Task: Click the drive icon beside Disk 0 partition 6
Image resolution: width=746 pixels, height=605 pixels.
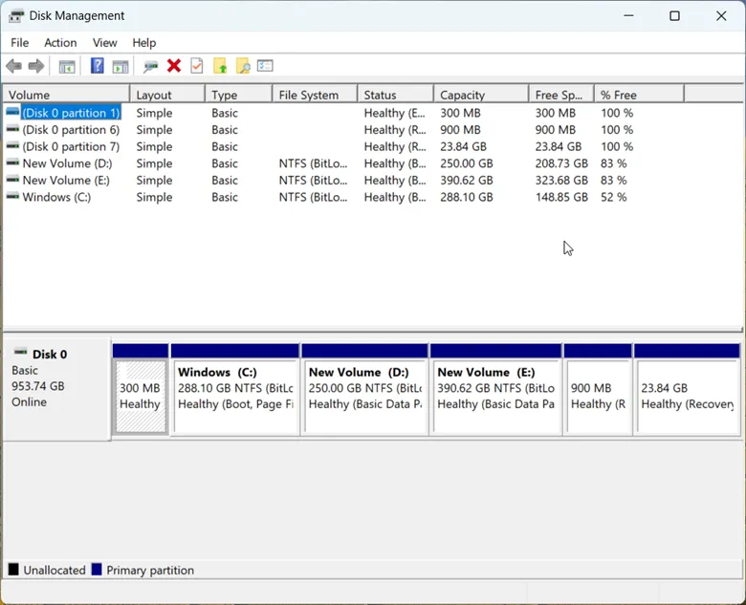Action: (x=12, y=129)
